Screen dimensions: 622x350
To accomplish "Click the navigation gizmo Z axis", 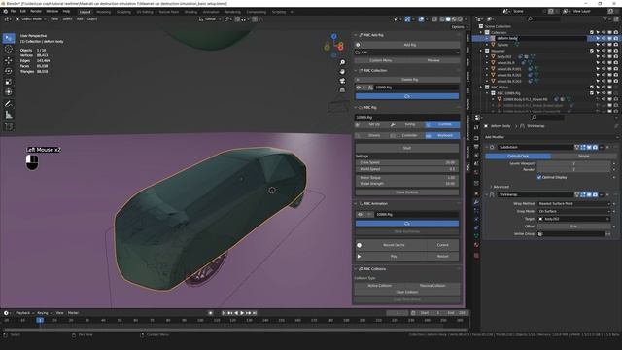I will (334, 37).
